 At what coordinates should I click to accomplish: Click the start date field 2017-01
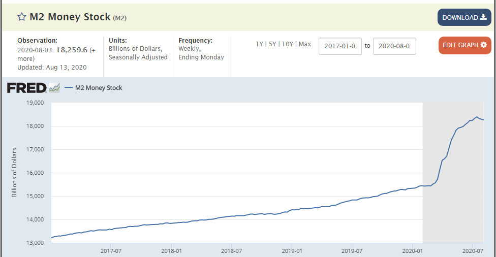340,46
